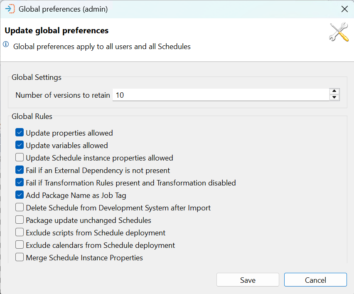Click the 'Global Settings' group label
The image size is (354, 294).
[x=36, y=77]
